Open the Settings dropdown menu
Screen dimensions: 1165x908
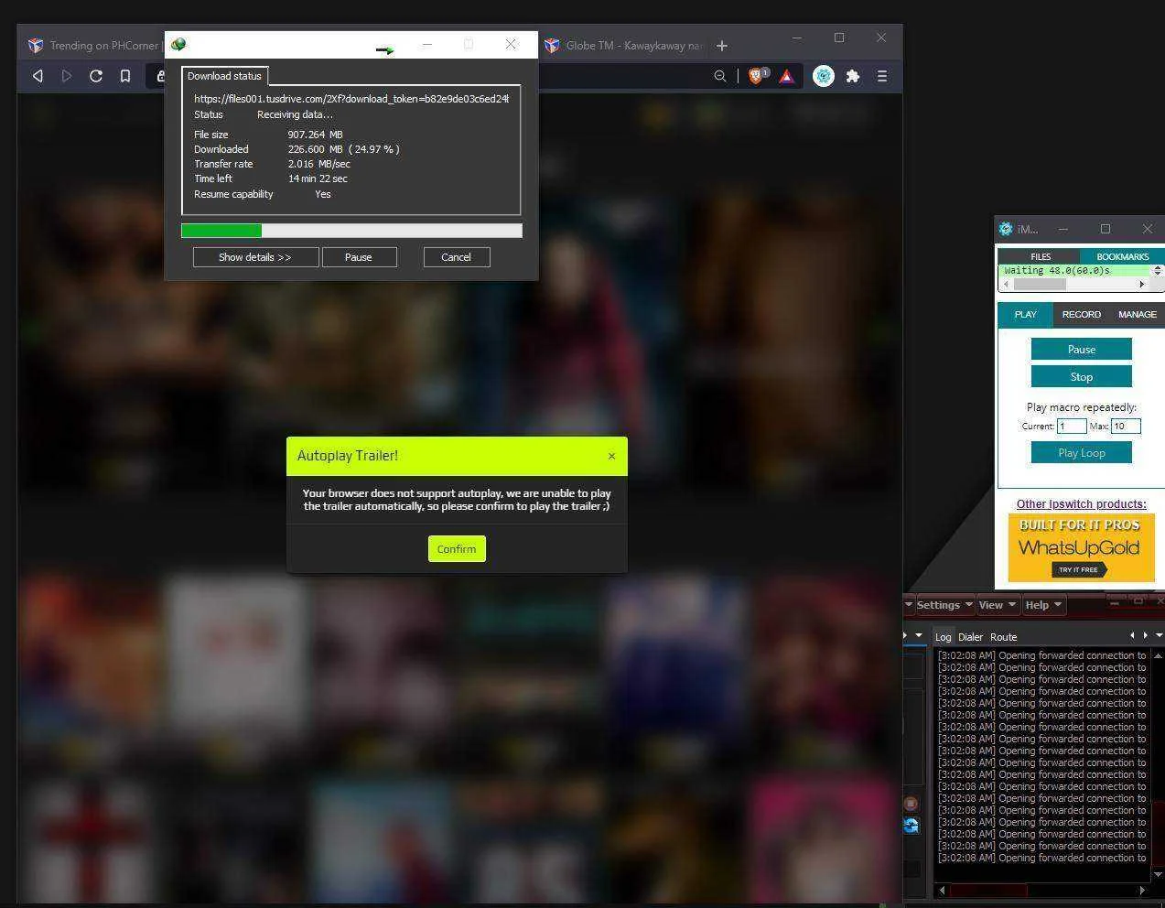(944, 605)
